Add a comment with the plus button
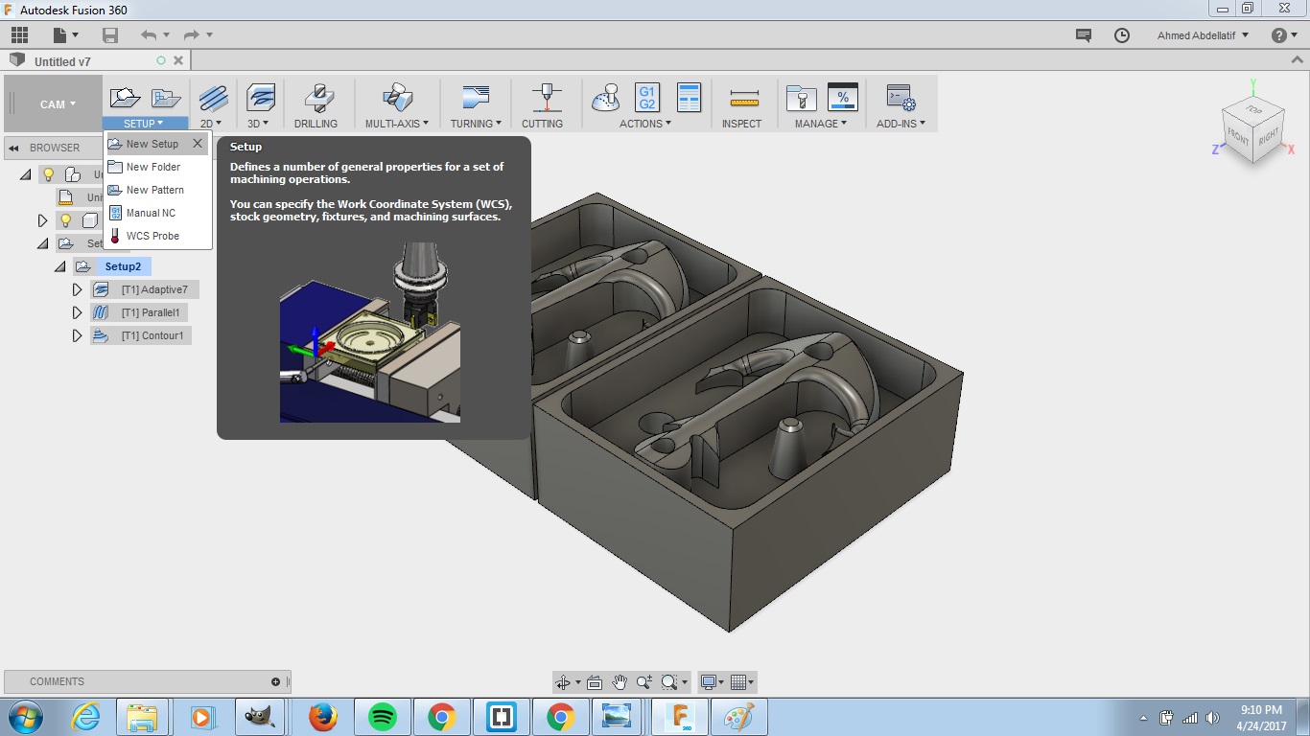Viewport: 1310px width, 736px height. tap(276, 682)
